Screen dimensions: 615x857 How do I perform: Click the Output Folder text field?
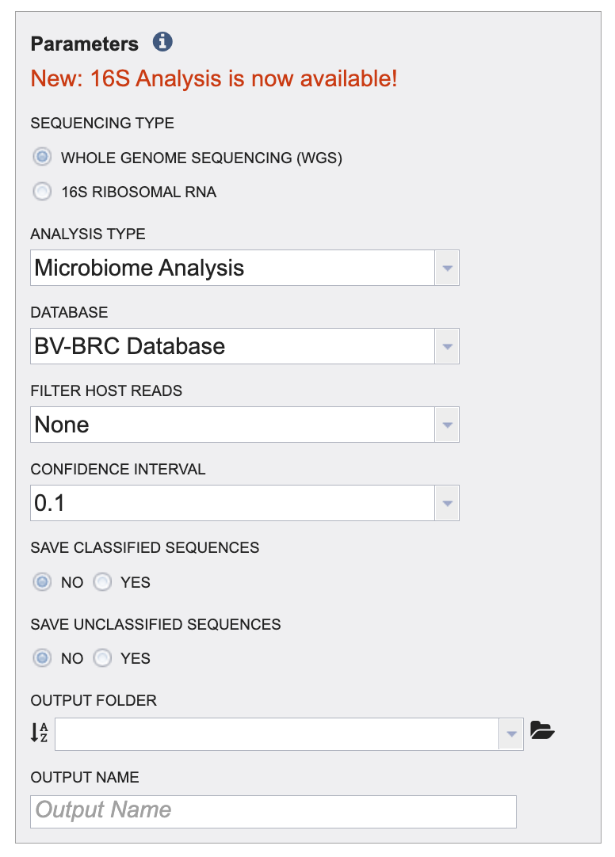click(277, 734)
